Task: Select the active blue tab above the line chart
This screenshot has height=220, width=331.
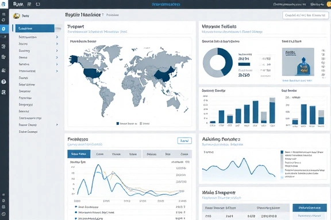Action: tap(79, 154)
